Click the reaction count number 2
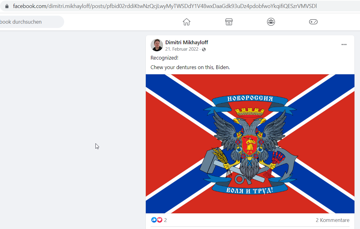 [x=165, y=220]
